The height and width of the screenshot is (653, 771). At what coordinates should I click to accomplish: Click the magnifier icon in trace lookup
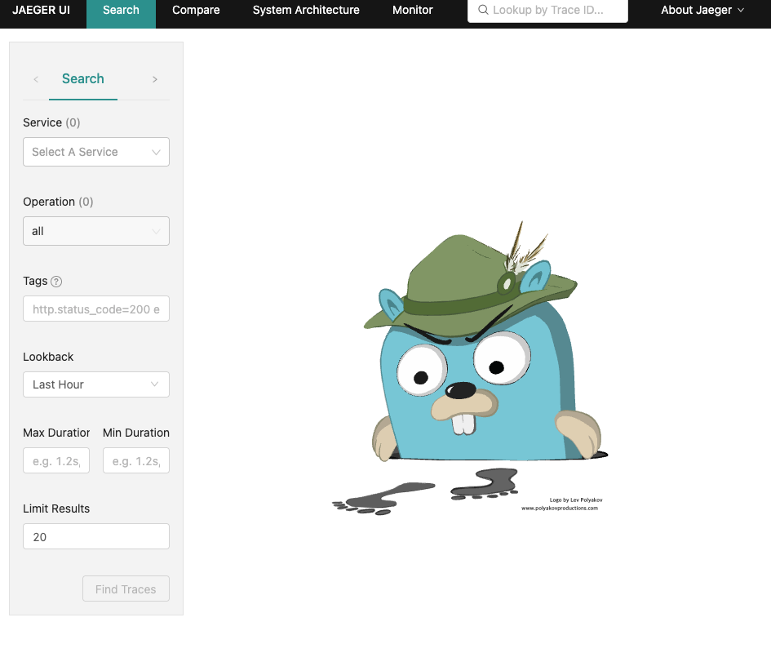[x=483, y=10]
